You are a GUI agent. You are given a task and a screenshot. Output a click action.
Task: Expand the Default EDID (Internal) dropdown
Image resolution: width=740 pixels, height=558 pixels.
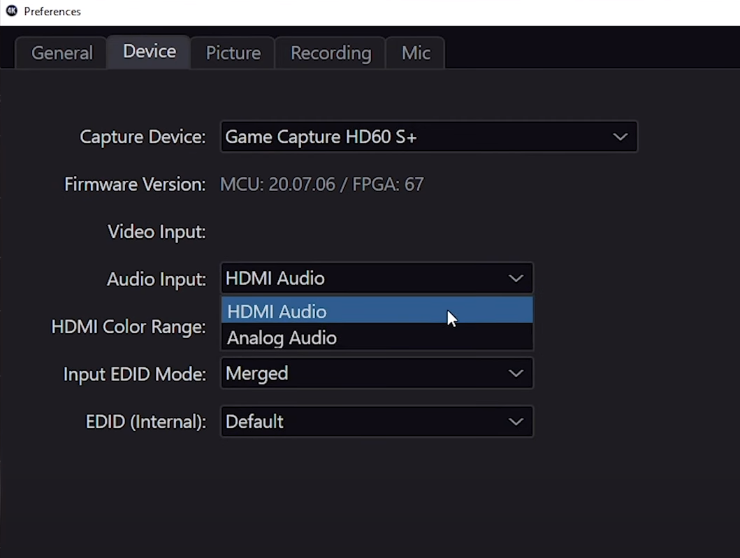coord(363,422)
